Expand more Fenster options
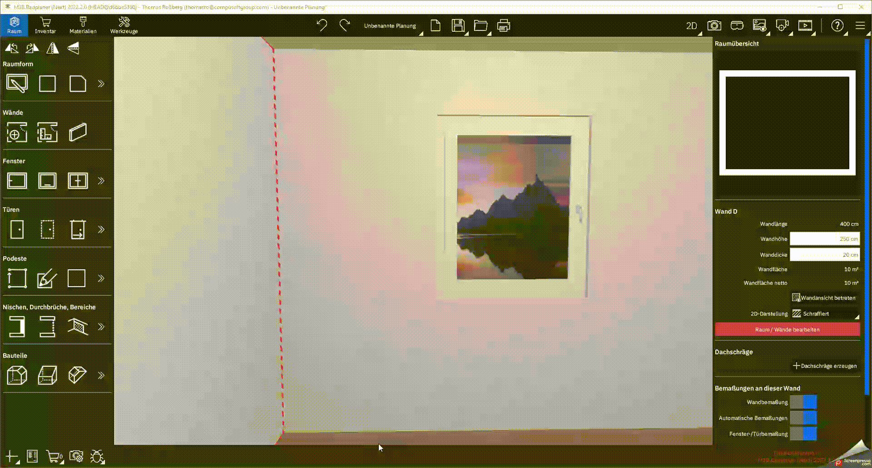The width and height of the screenshot is (872, 468). click(101, 181)
